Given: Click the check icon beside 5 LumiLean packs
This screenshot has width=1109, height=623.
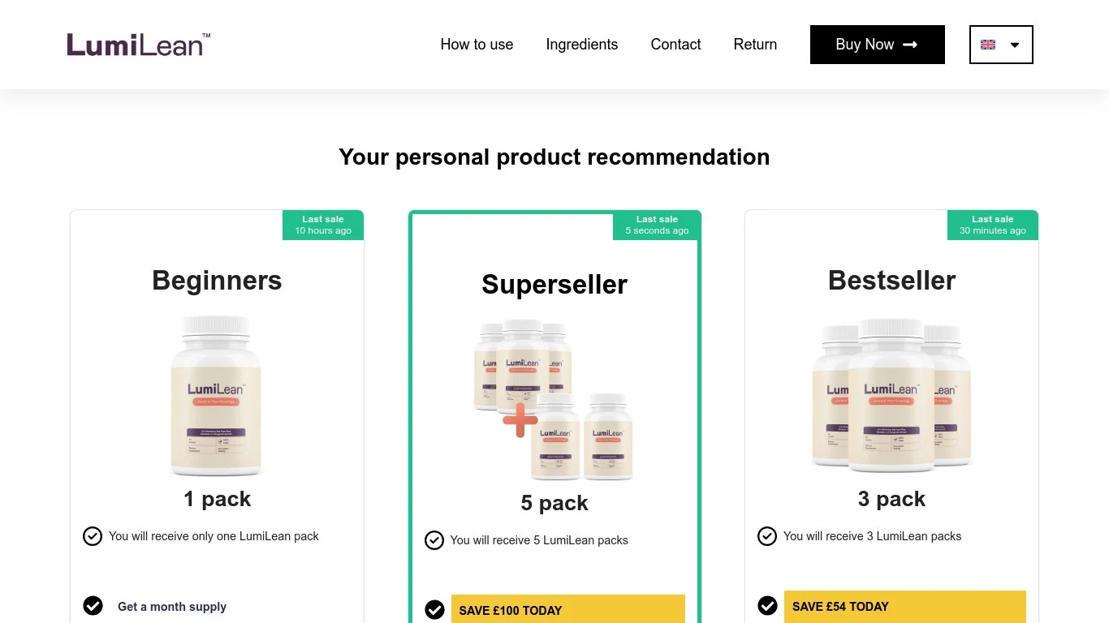Looking at the screenshot, I should [434, 540].
